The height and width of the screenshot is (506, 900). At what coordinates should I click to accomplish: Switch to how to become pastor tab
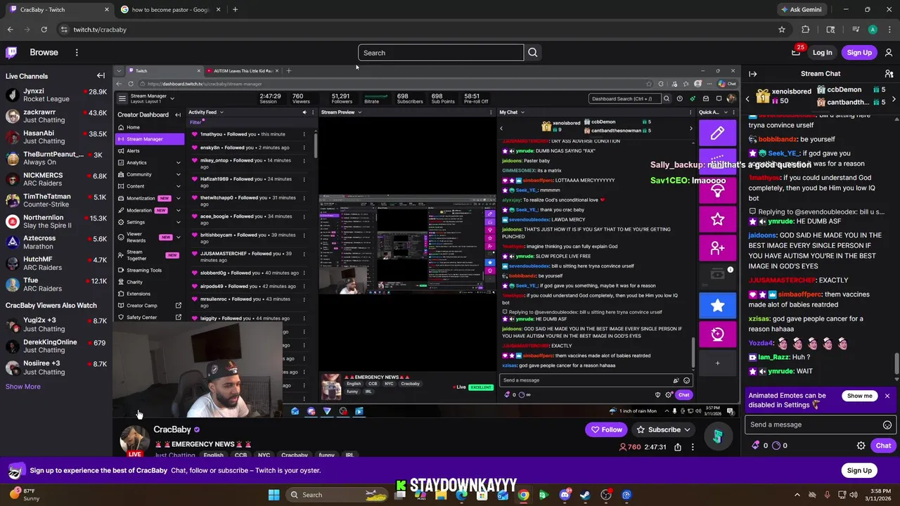click(171, 10)
